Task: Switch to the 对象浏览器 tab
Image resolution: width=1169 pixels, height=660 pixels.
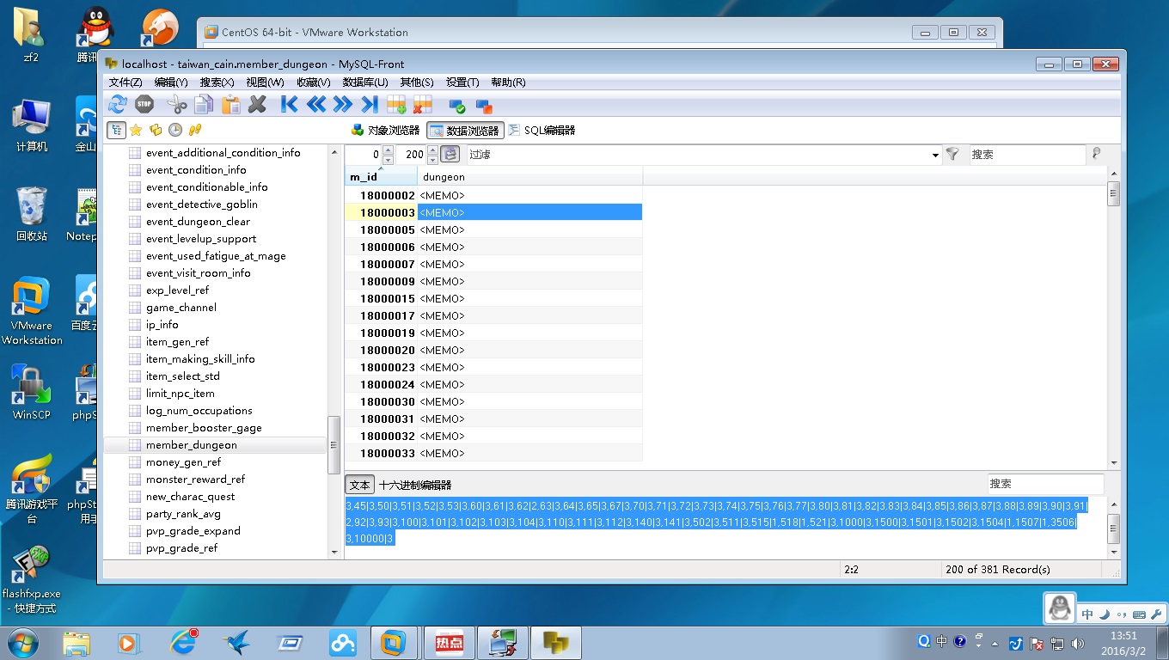Action: [386, 131]
